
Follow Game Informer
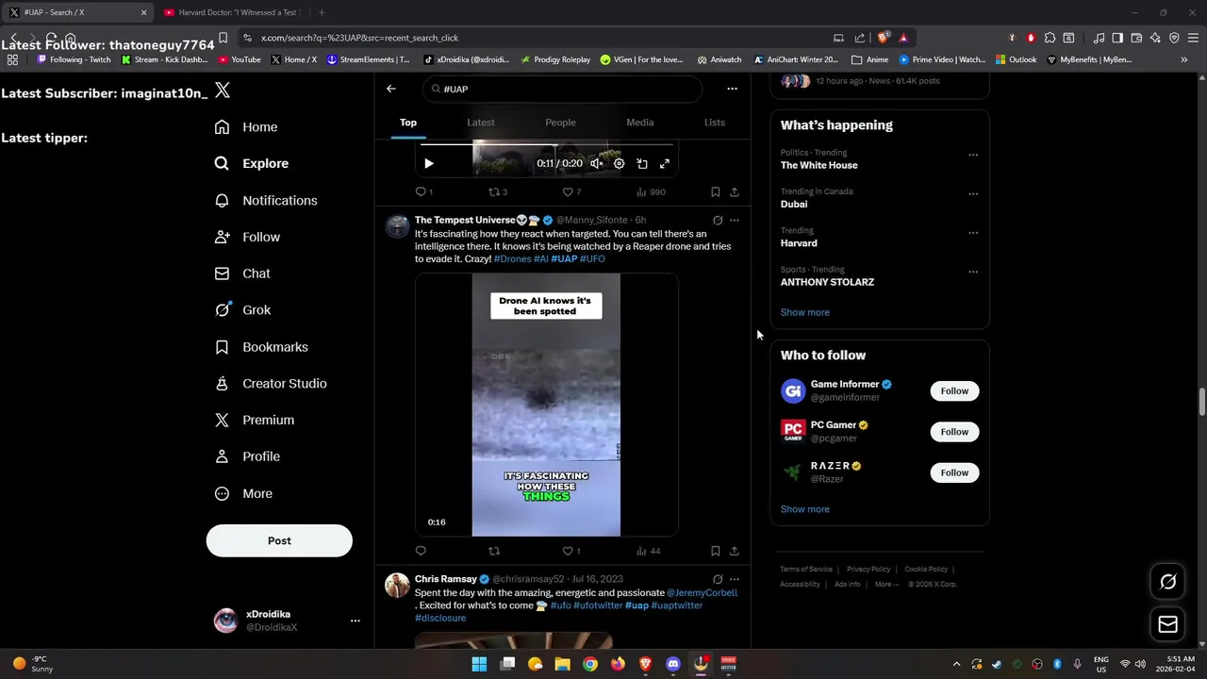coord(954,391)
